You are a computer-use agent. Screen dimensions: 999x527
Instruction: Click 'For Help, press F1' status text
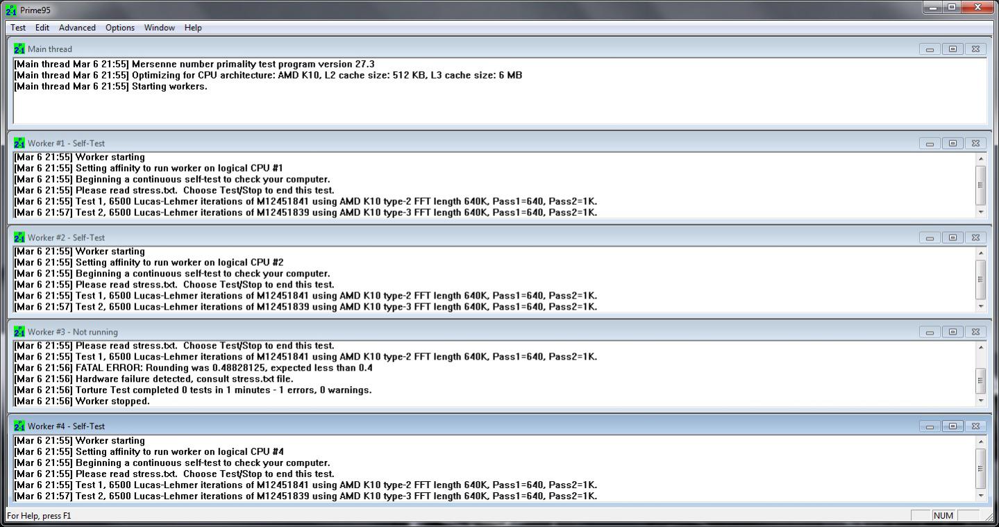39,516
